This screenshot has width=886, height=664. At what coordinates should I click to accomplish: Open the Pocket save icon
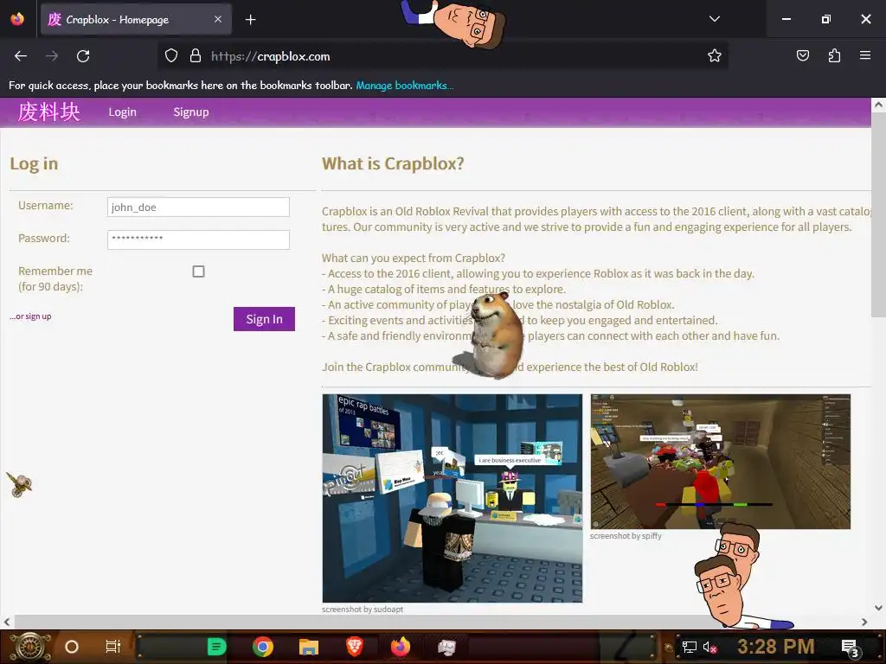point(802,56)
